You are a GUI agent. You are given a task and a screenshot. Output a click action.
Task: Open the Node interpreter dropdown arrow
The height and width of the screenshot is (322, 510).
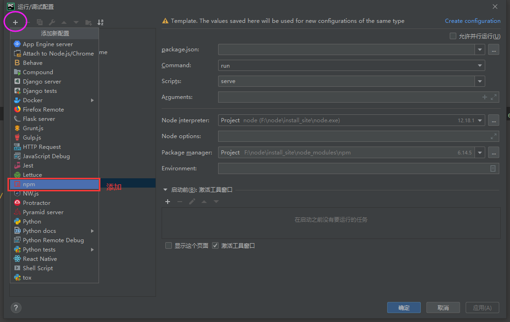(x=480, y=120)
